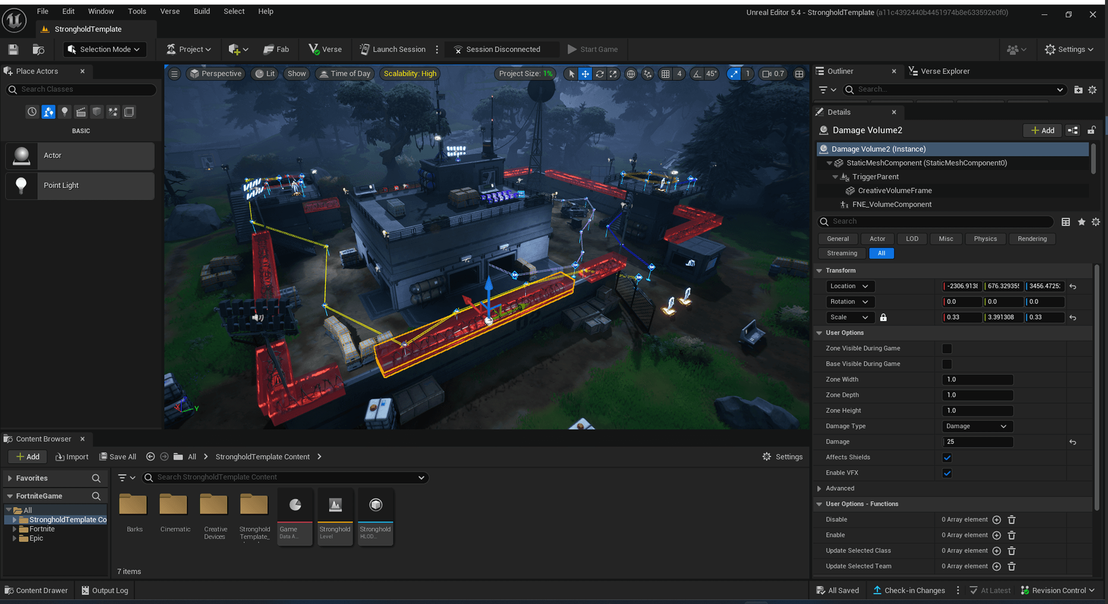Add element to Disable function array

coord(996,520)
